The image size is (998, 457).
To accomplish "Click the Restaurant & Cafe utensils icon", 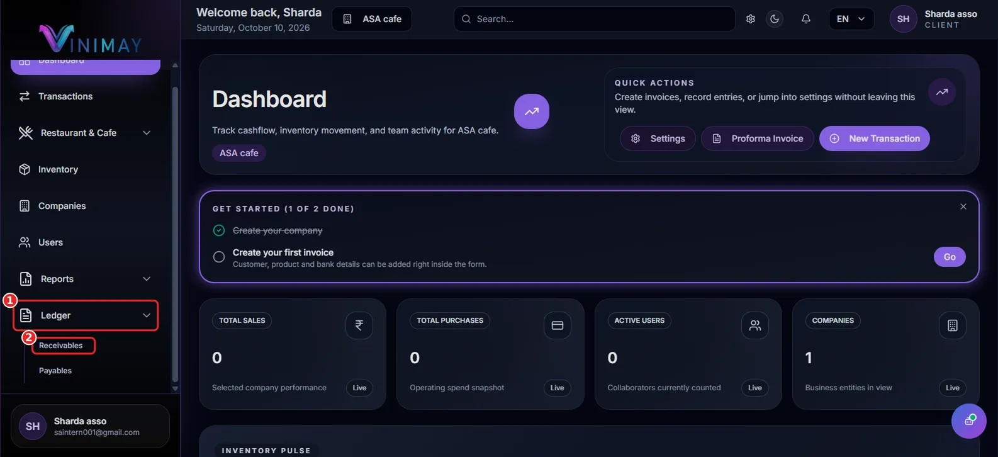I will click(x=26, y=133).
